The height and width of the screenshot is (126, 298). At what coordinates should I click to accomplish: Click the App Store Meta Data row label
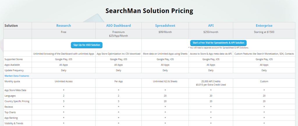(x=15, y=90)
